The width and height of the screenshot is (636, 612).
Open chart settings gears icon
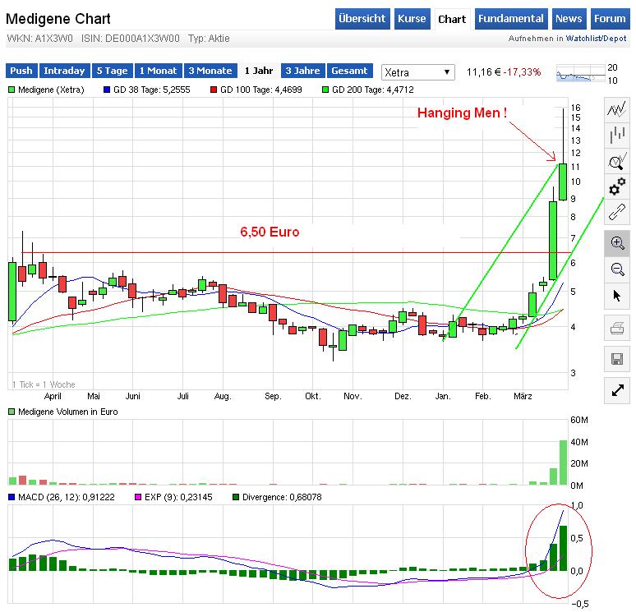click(x=617, y=186)
